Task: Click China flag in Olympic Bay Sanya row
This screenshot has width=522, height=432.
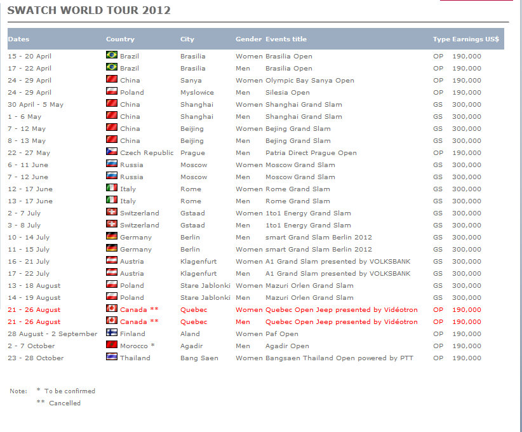Action: point(111,80)
